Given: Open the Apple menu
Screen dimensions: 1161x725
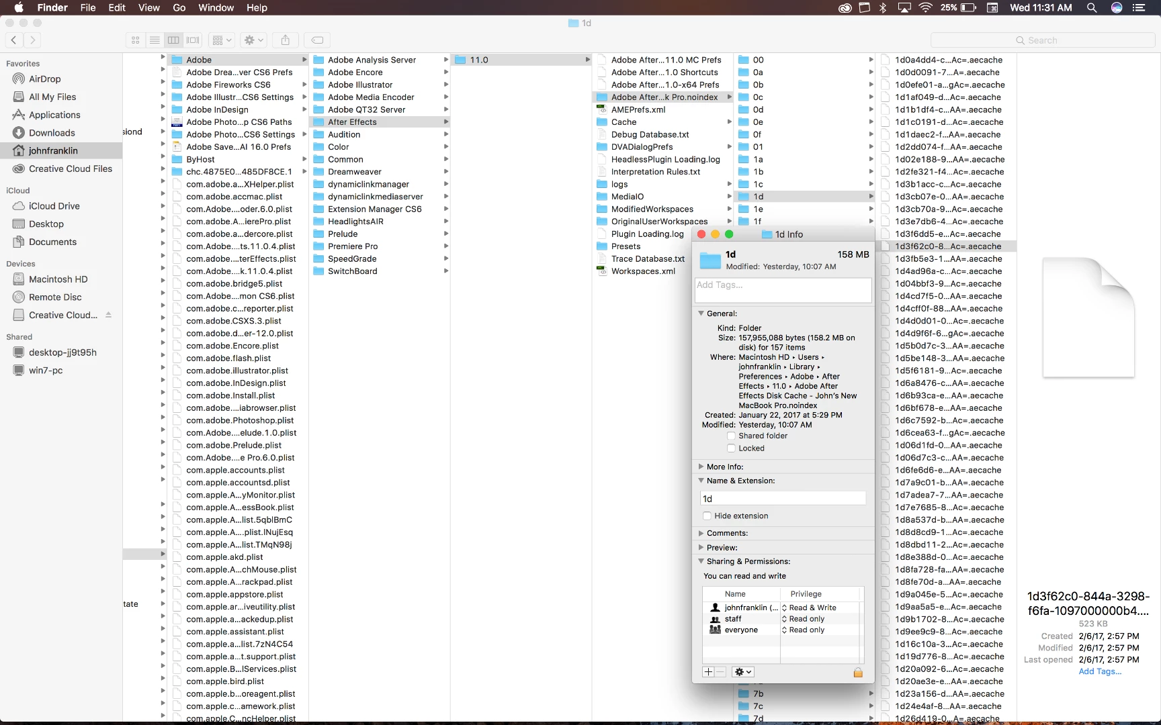Looking at the screenshot, I should point(19,7).
